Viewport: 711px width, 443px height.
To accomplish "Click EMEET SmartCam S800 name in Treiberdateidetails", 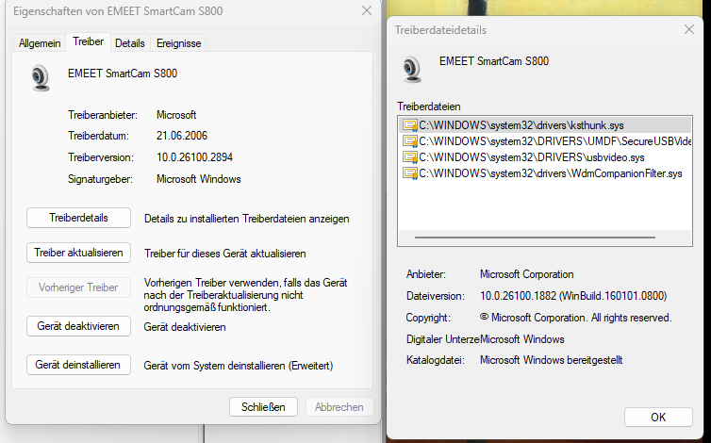I will coord(494,61).
